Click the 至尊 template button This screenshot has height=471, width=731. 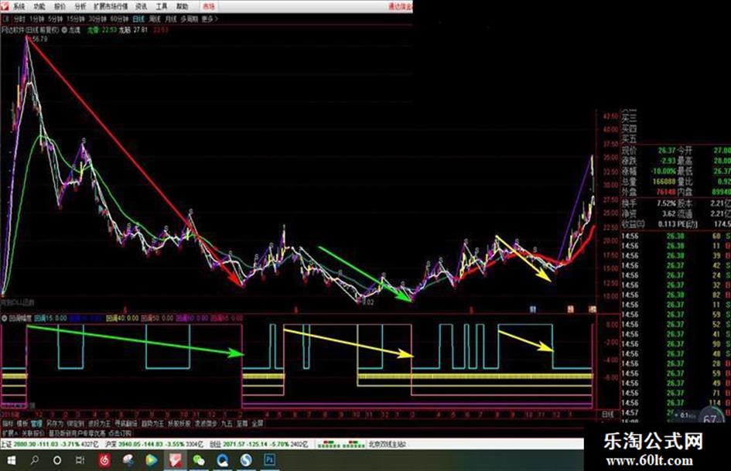pos(242,424)
